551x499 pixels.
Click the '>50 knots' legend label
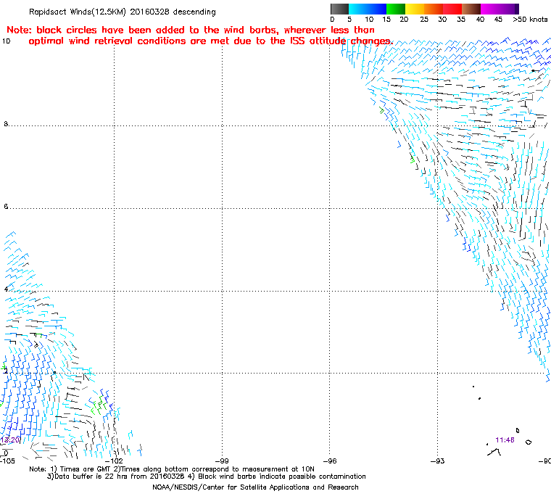click(x=530, y=20)
